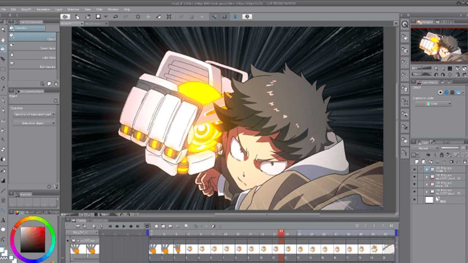Switch to the Timeline tab

coord(79,220)
